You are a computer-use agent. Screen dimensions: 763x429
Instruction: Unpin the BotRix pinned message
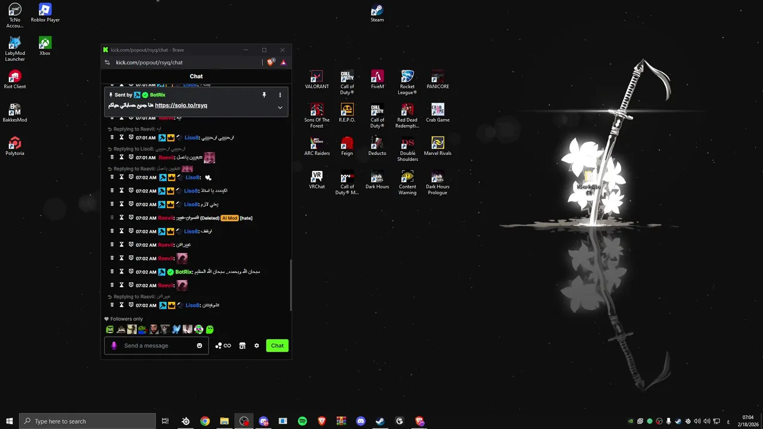pyautogui.click(x=264, y=95)
